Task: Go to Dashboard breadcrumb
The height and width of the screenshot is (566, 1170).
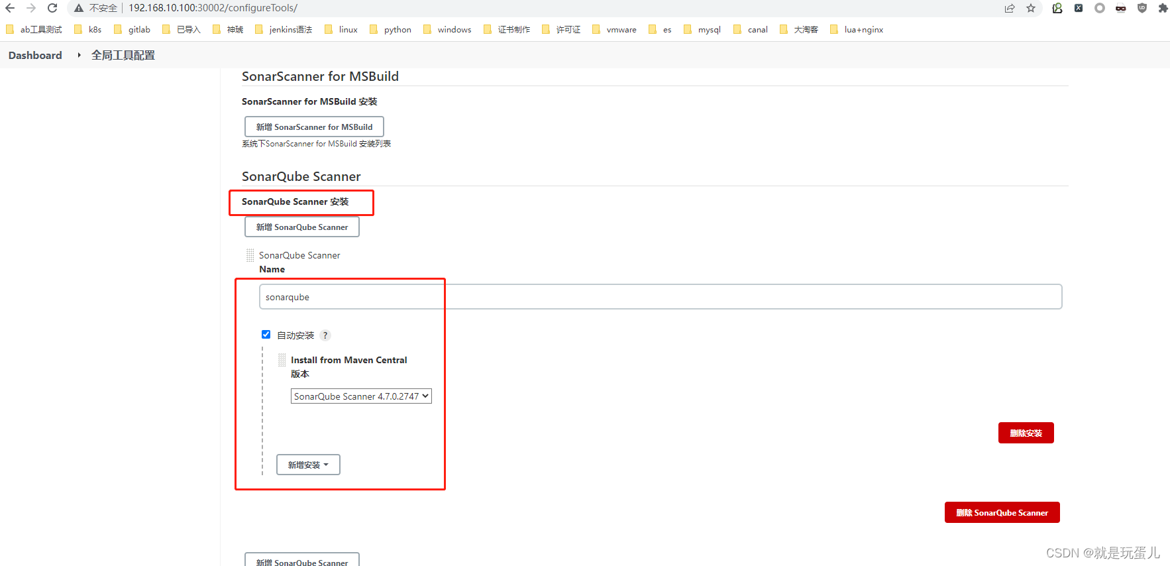Action: point(35,55)
